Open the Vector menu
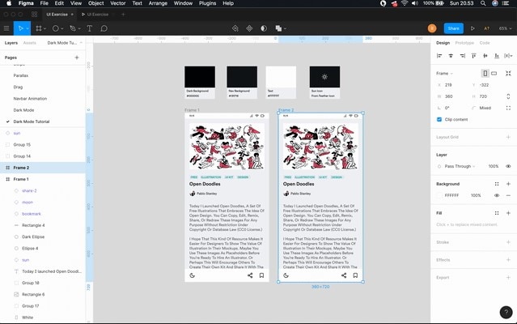The image size is (517, 324). (x=117, y=3)
